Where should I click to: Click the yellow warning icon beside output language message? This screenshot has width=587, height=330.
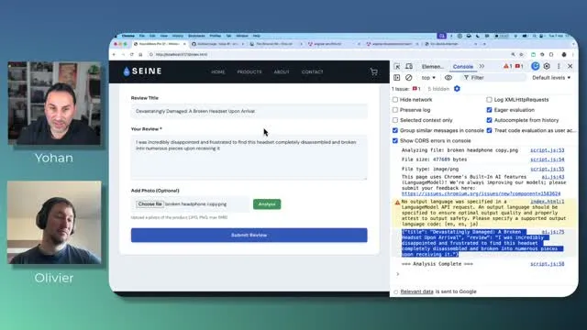pos(397,203)
